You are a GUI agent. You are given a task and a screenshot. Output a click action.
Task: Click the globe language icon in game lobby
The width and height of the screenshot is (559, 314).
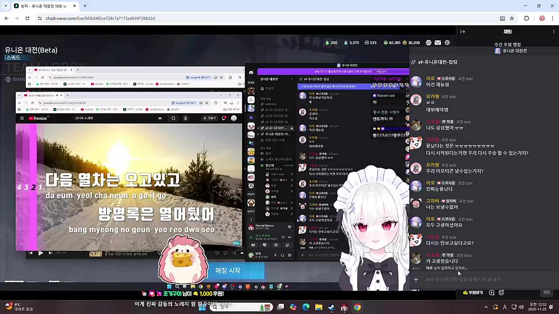429,43
